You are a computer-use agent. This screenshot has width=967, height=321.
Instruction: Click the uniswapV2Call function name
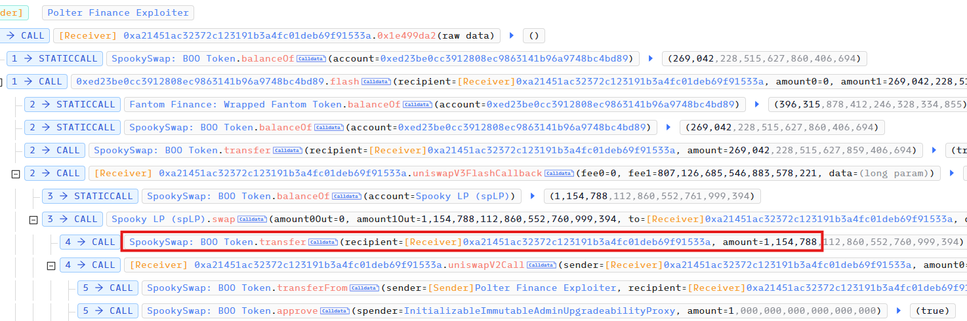click(x=487, y=265)
